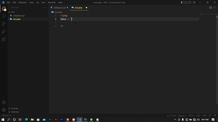Switch to the dsn.php tab
Screen dimensions: 218x122
78,7
